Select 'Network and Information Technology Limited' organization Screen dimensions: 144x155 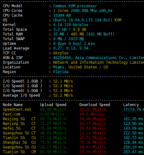pyautogui.click(x=99, y=62)
